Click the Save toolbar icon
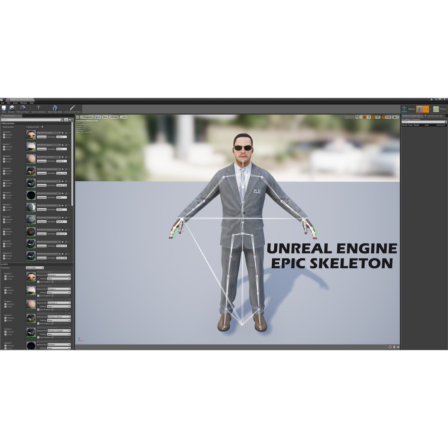This screenshot has width=448, height=448. 4,108
